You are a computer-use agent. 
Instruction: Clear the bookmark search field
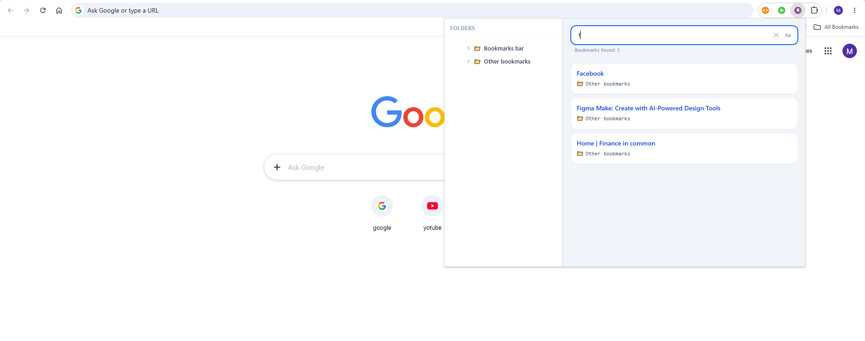(x=776, y=35)
